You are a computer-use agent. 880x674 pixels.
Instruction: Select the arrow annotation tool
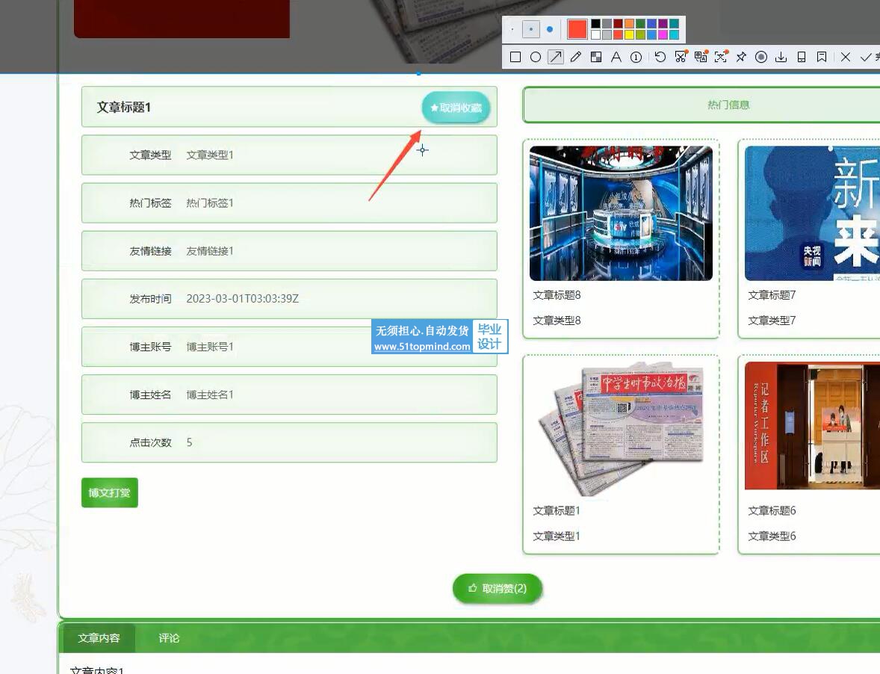tap(556, 58)
